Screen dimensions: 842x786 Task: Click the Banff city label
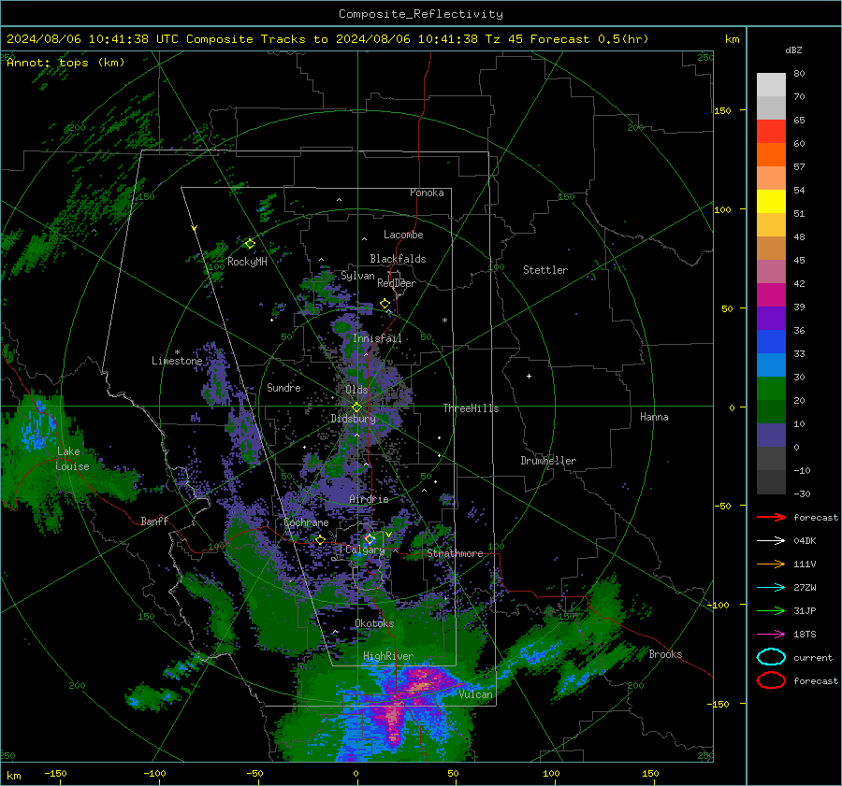pos(154,521)
